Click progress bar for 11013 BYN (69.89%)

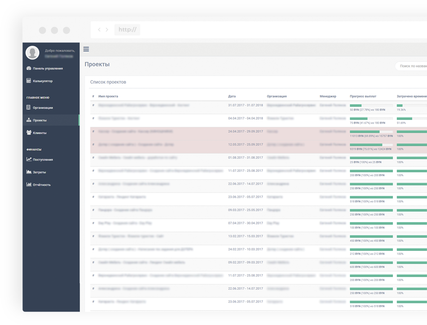pyautogui.click(x=371, y=132)
